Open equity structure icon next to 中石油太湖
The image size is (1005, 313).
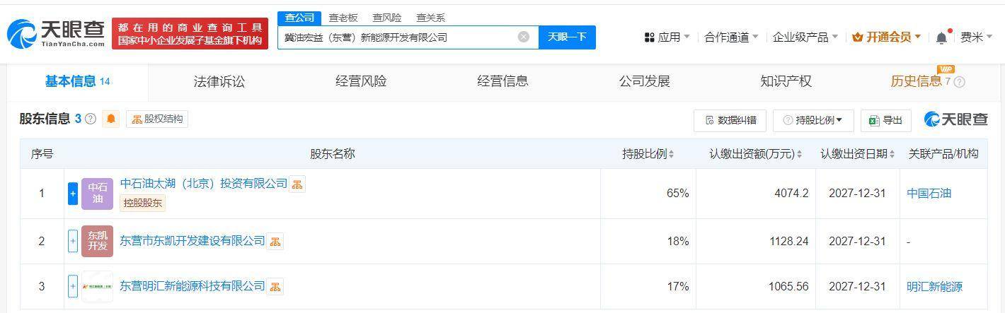pos(297,184)
